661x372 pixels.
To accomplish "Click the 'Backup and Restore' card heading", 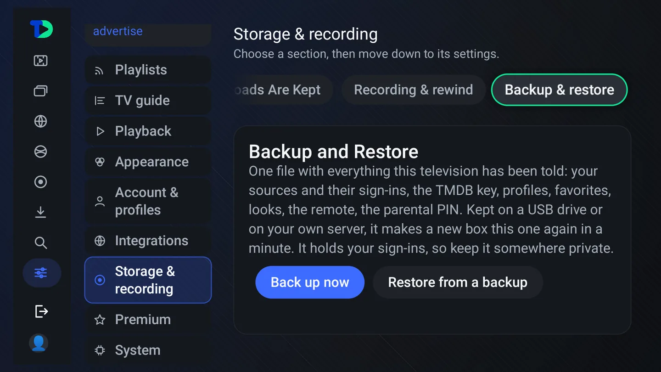I will point(334,152).
